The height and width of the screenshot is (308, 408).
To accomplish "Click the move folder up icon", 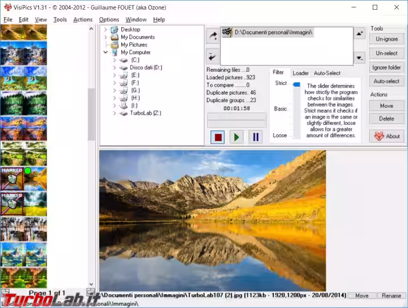I will [x=360, y=34].
